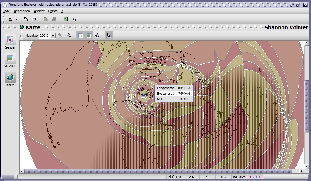Image resolution: width=311 pixels, height=181 pixels.
Task: Open the Datei menu
Action: pyautogui.click(x=6, y=11)
